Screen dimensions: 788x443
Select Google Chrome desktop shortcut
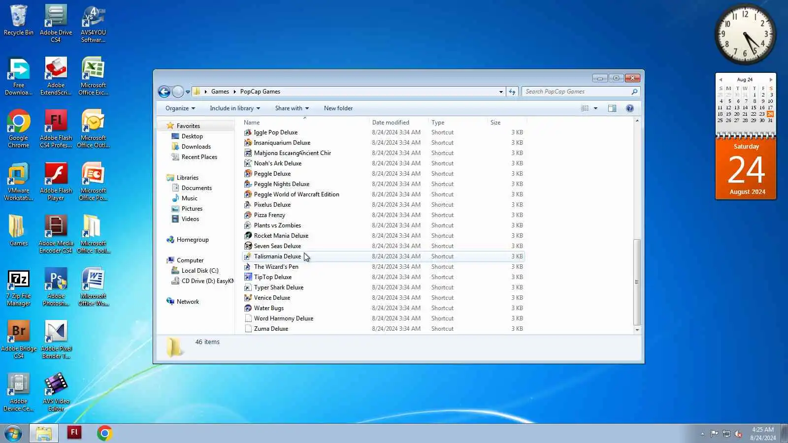(19, 129)
